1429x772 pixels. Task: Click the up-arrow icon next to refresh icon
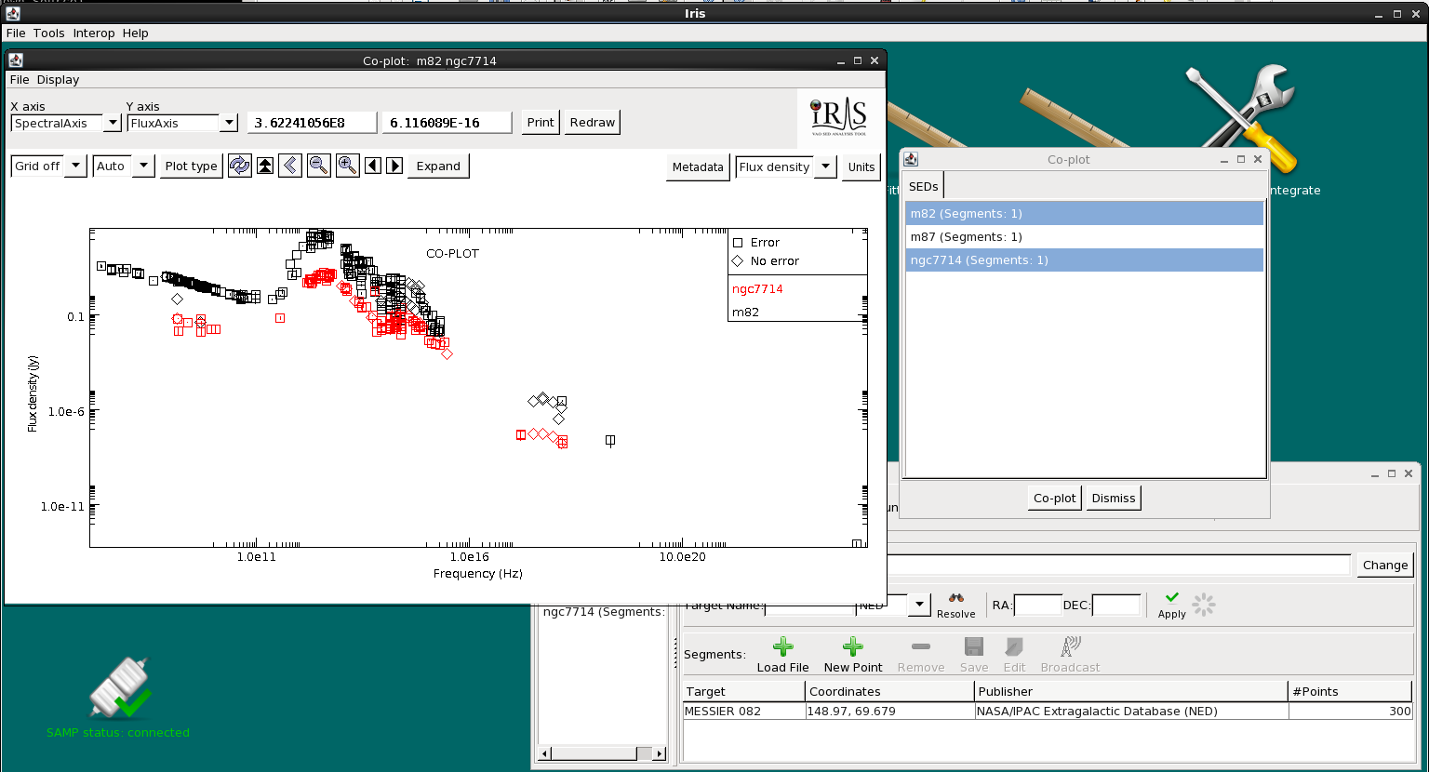[265, 166]
